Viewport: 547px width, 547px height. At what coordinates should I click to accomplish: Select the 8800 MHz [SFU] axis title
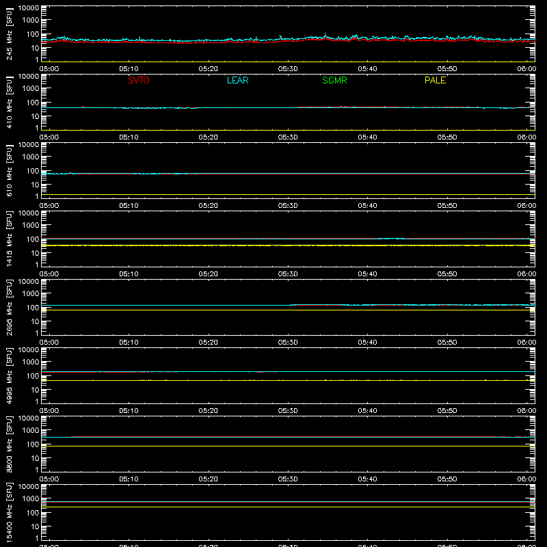click(9, 444)
